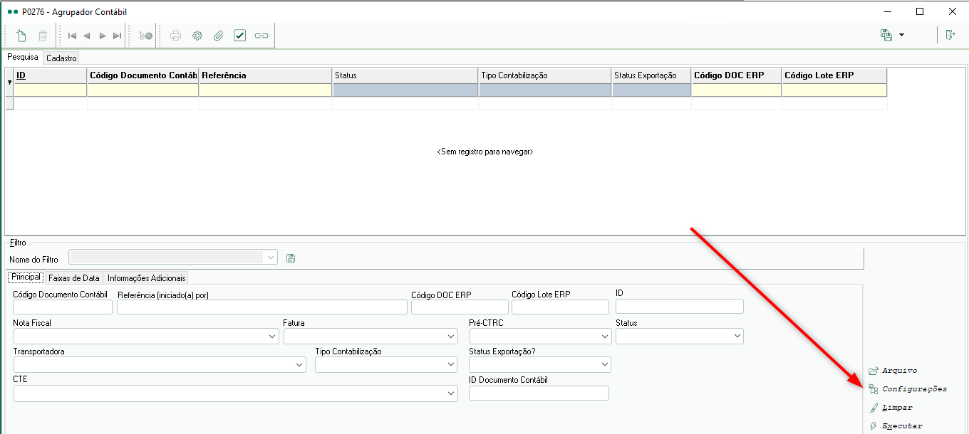Switch to the Cadastro tab
The image size is (969, 434).
(61, 58)
